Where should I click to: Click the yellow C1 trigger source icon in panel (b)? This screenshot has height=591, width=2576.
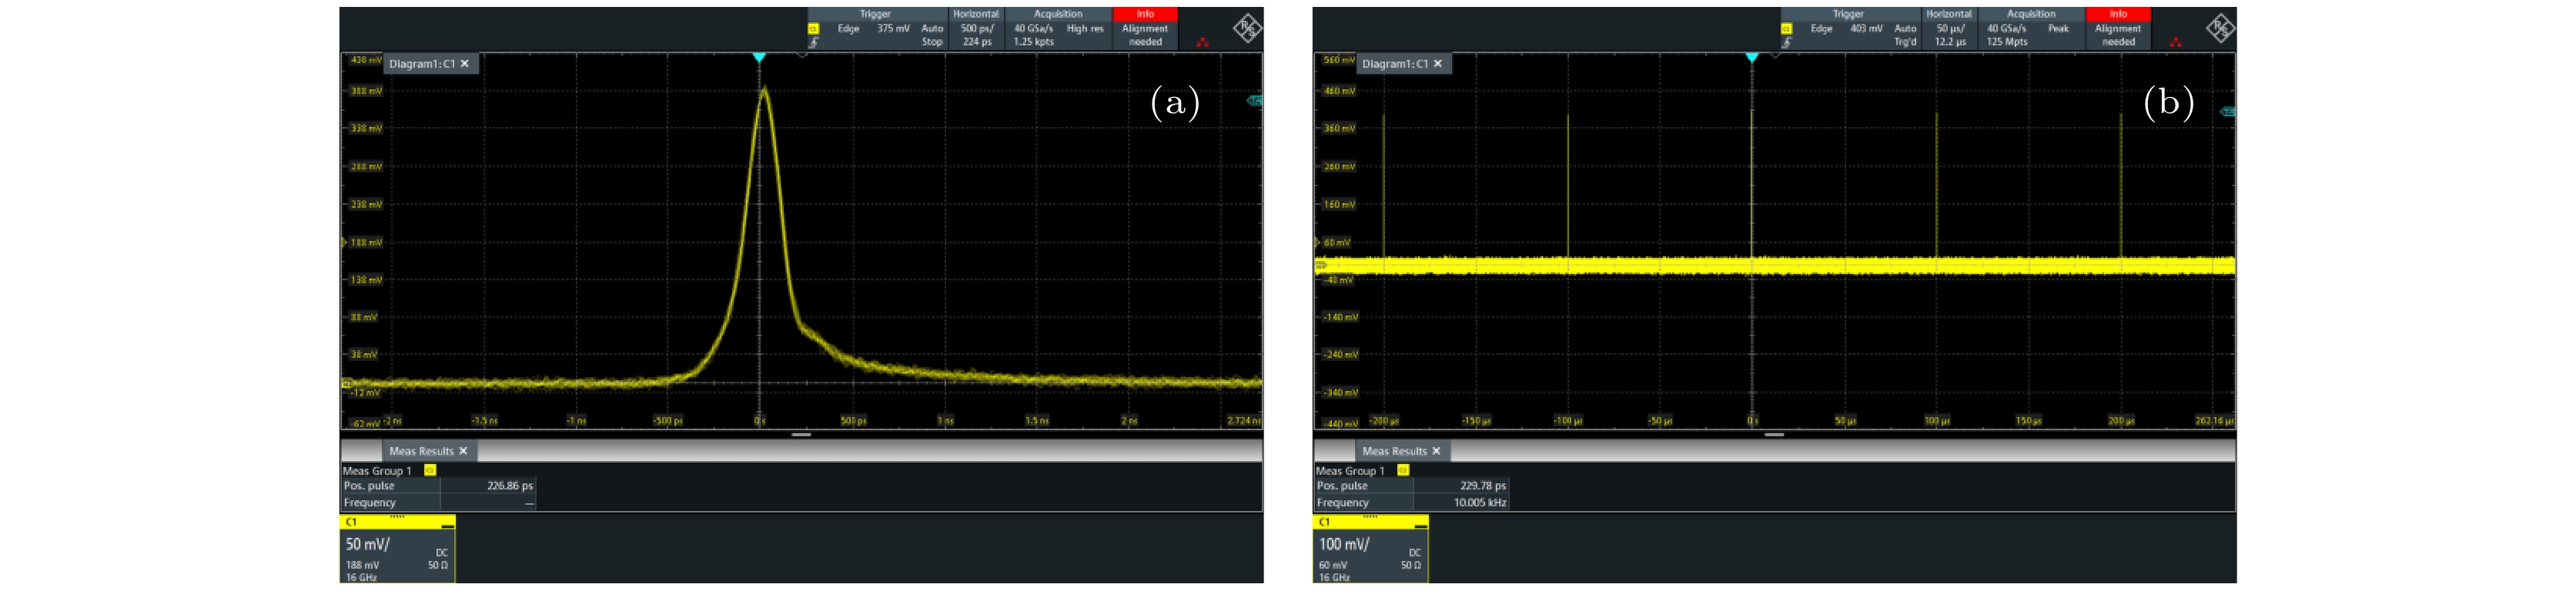pyautogui.click(x=1786, y=29)
